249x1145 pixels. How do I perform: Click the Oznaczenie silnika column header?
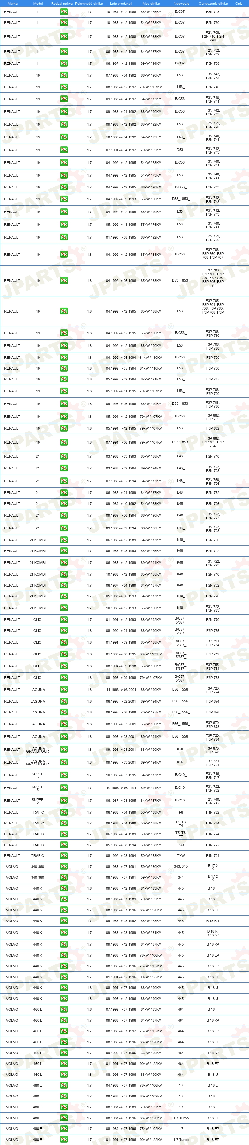[213, 3]
